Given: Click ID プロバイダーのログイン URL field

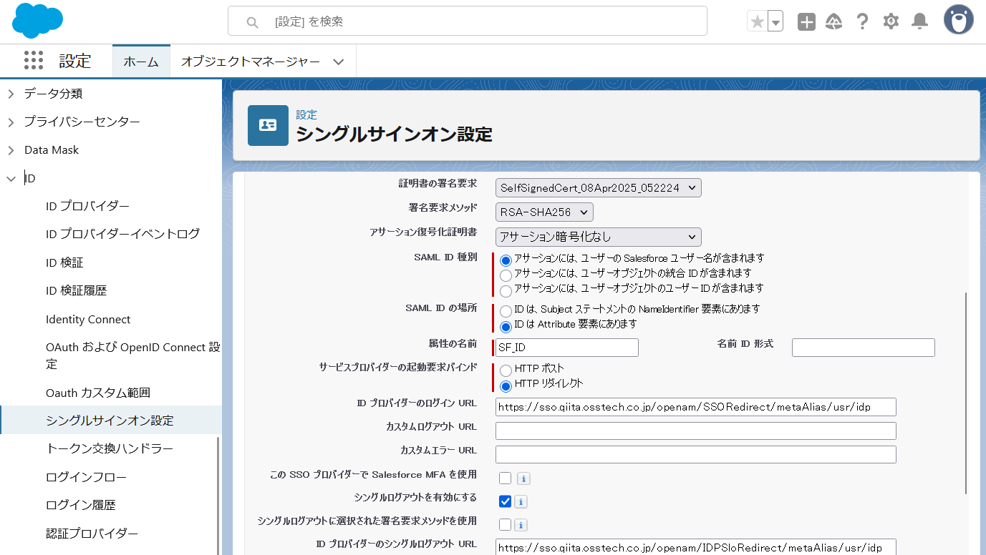Looking at the screenshot, I should coord(696,407).
